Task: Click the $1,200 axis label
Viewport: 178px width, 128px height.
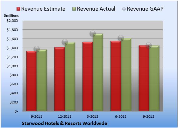Action: 12,57
